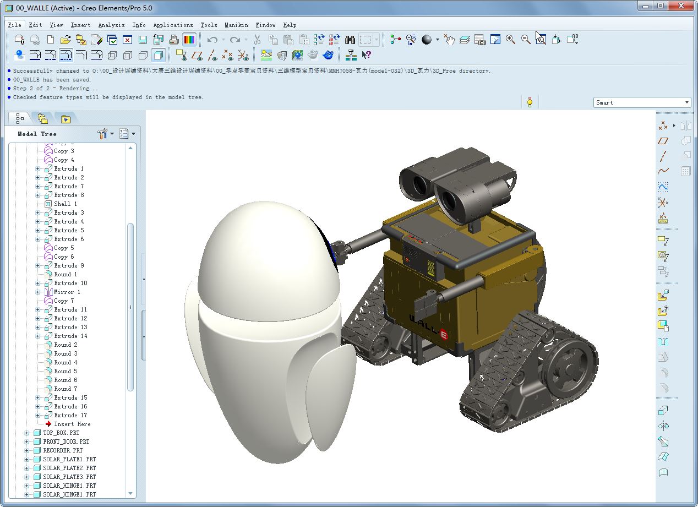Click the Refit view icon
Viewport: 698px width, 507px height.
tap(541, 40)
